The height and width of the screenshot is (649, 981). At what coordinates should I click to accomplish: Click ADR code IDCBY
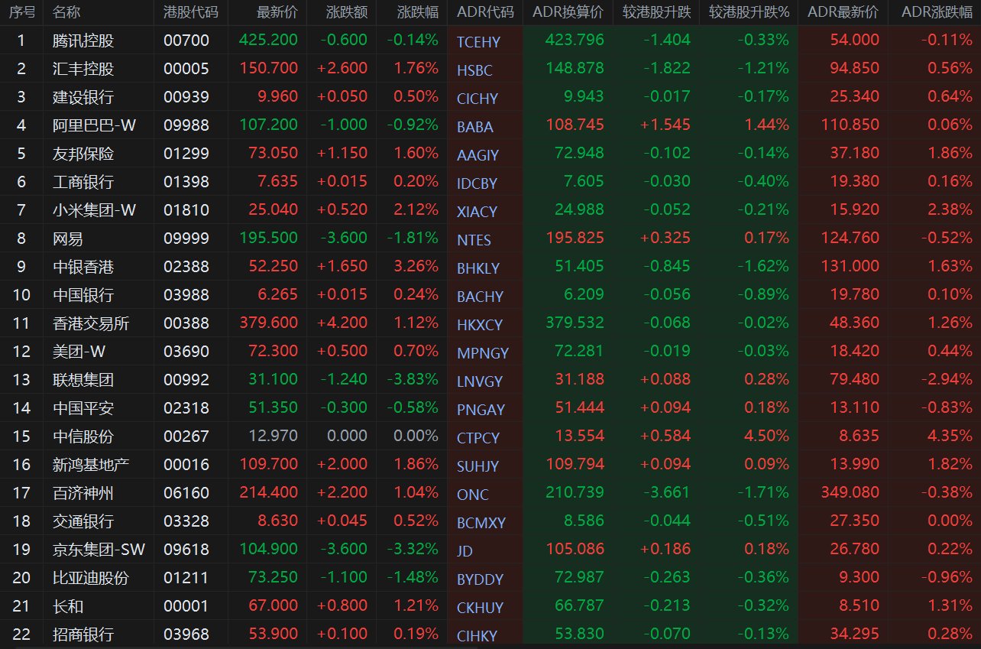click(x=477, y=183)
